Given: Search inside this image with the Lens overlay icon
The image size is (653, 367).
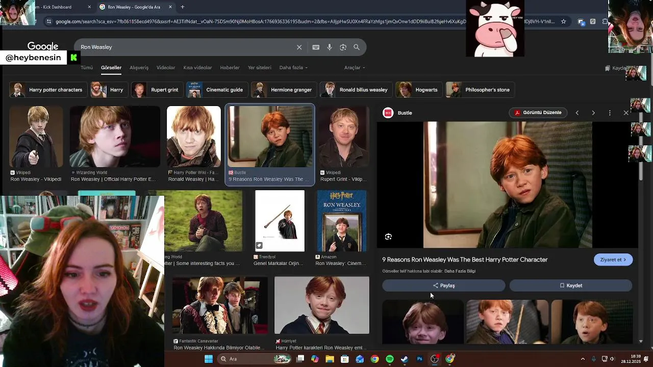Looking at the screenshot, I should click(x=388, y=237).
